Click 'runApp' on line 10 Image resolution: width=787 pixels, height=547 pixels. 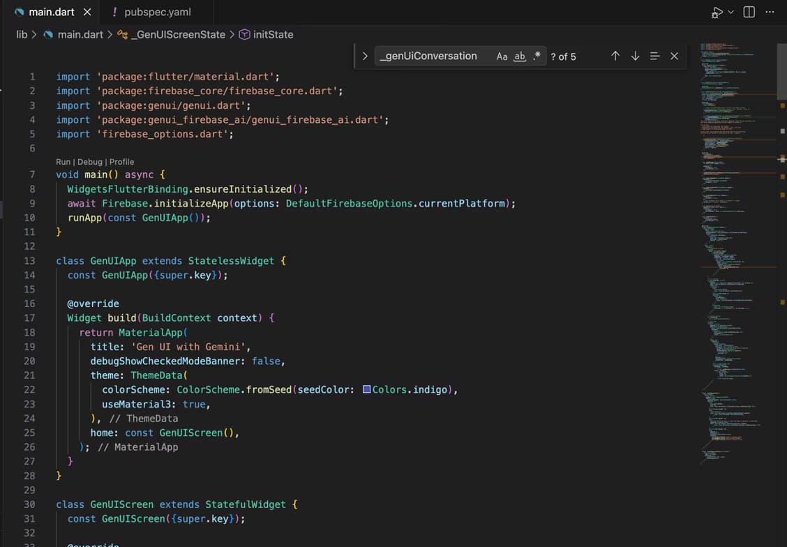pos(85,218)
